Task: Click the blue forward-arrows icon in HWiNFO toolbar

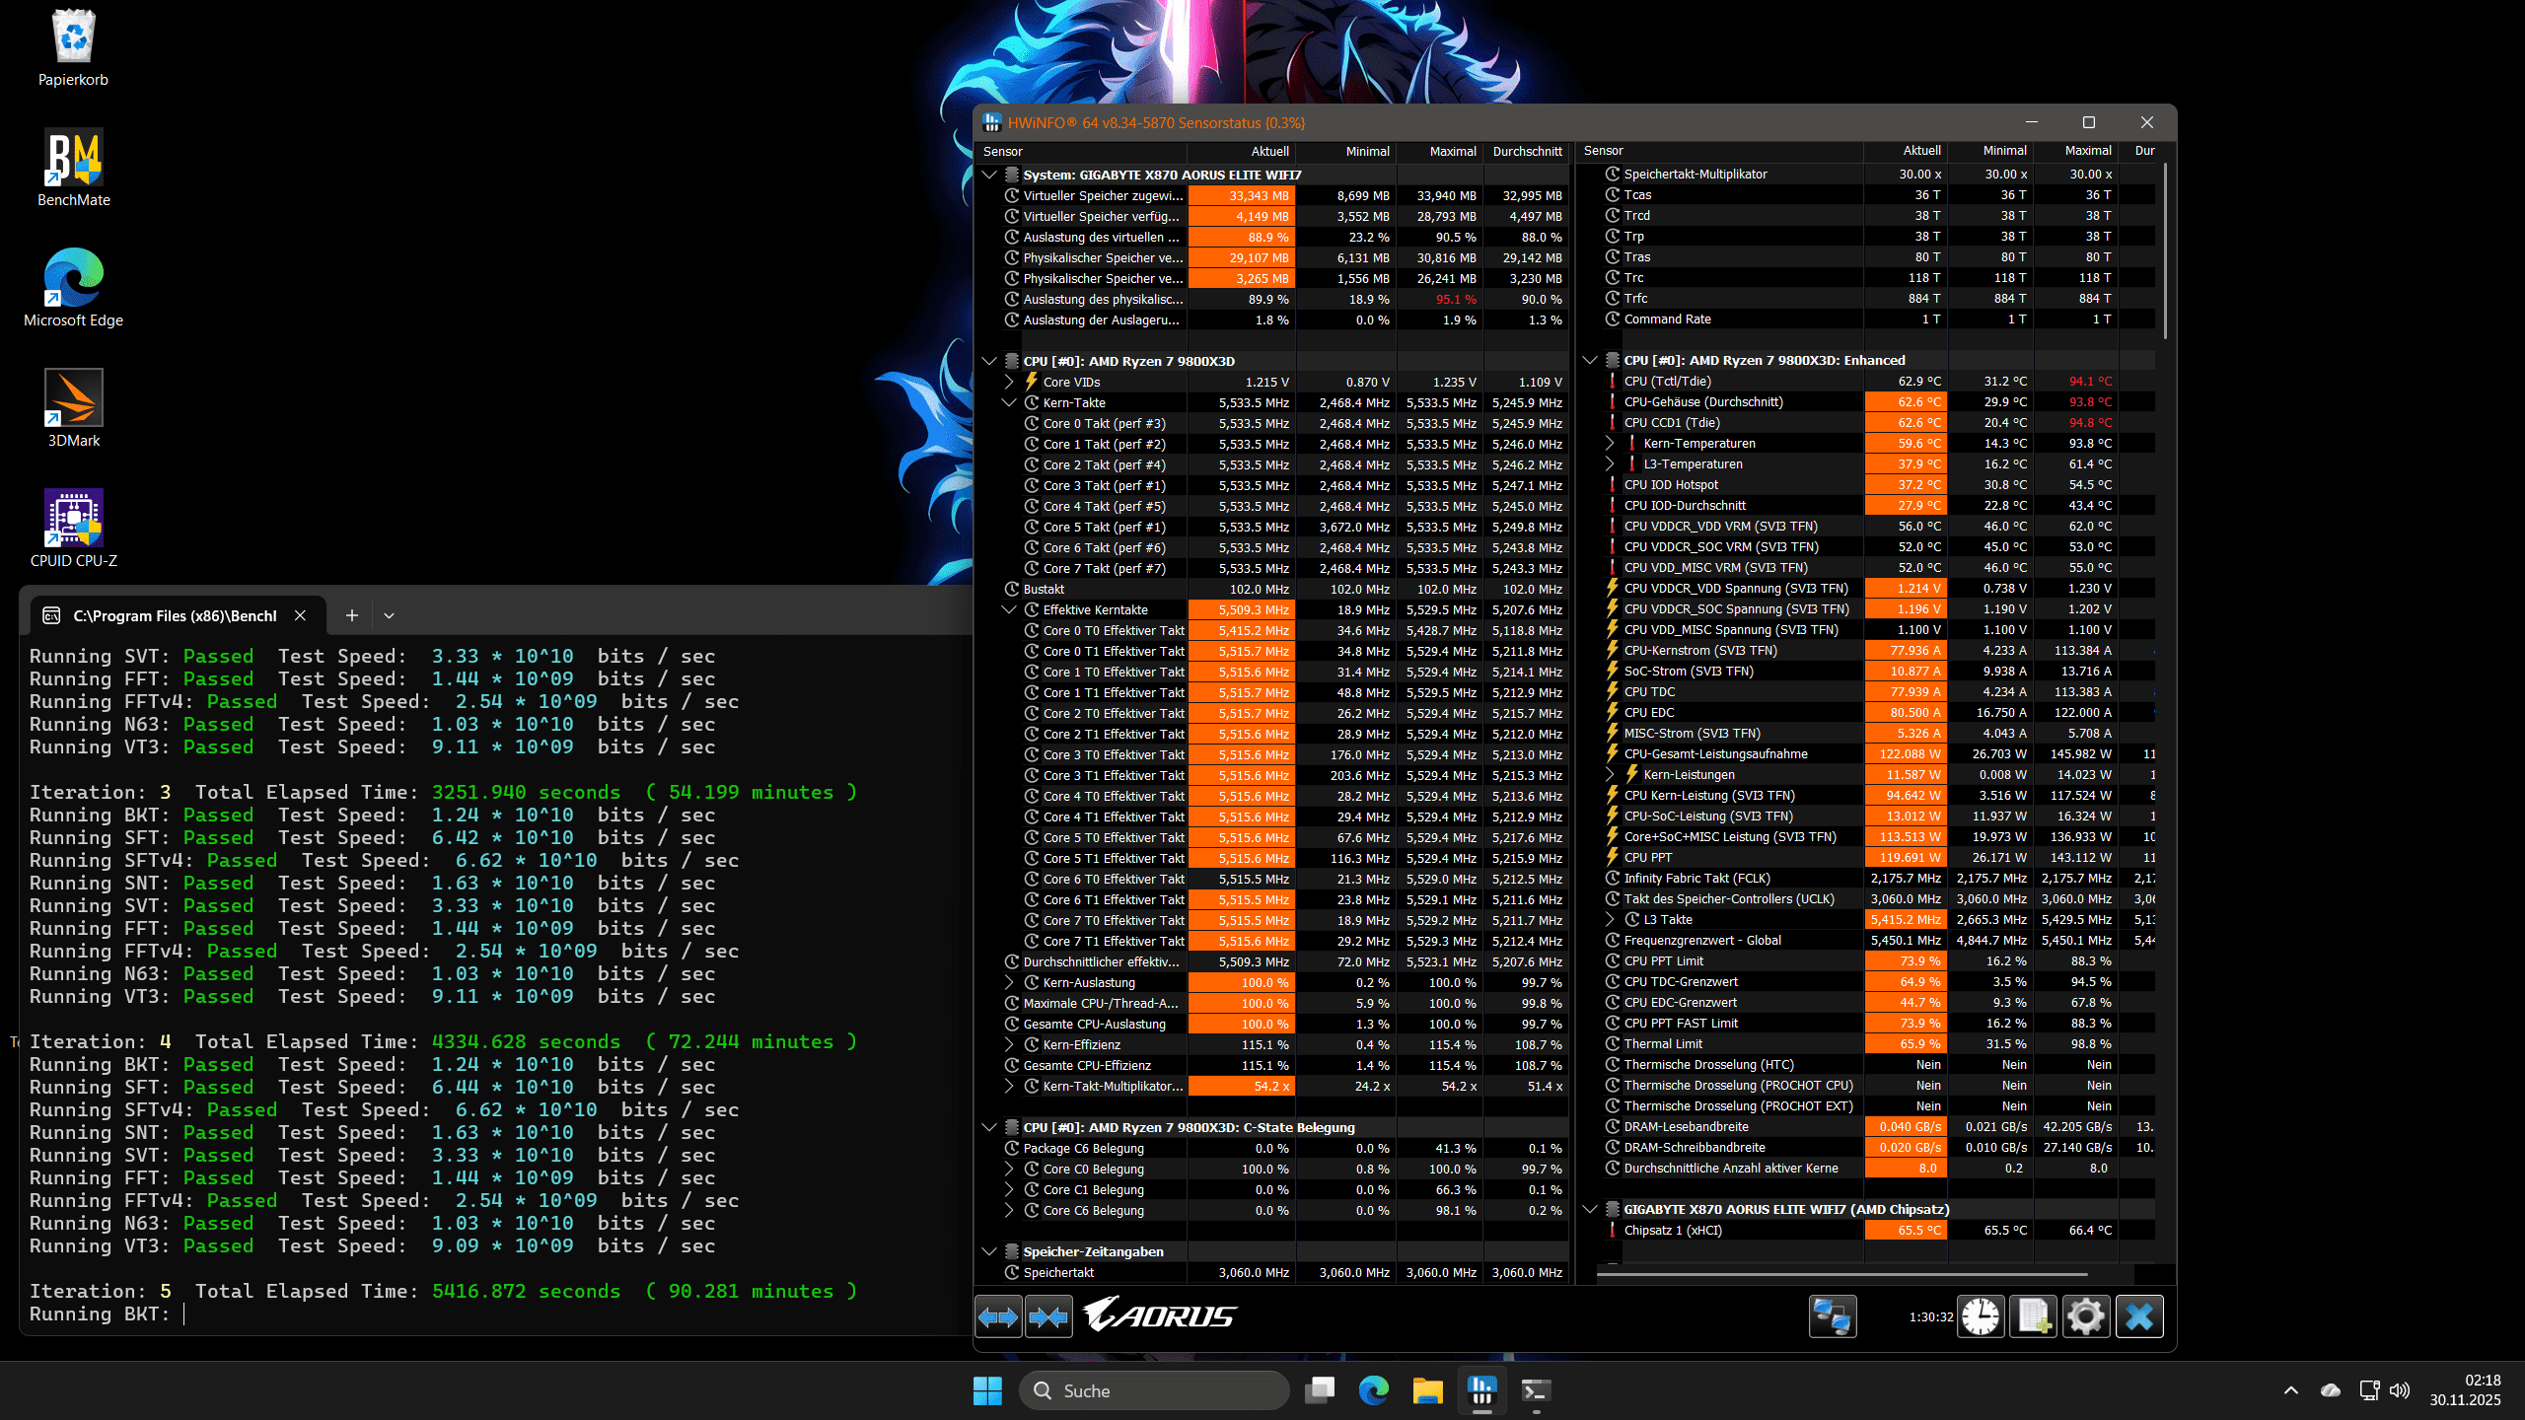Action: 1048,1315
